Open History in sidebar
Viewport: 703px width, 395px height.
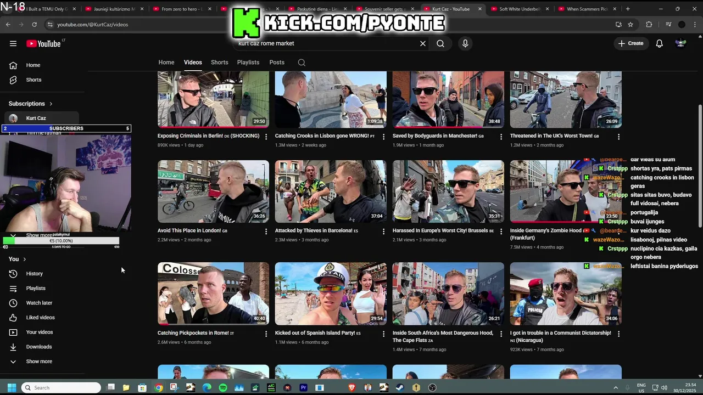34,274
